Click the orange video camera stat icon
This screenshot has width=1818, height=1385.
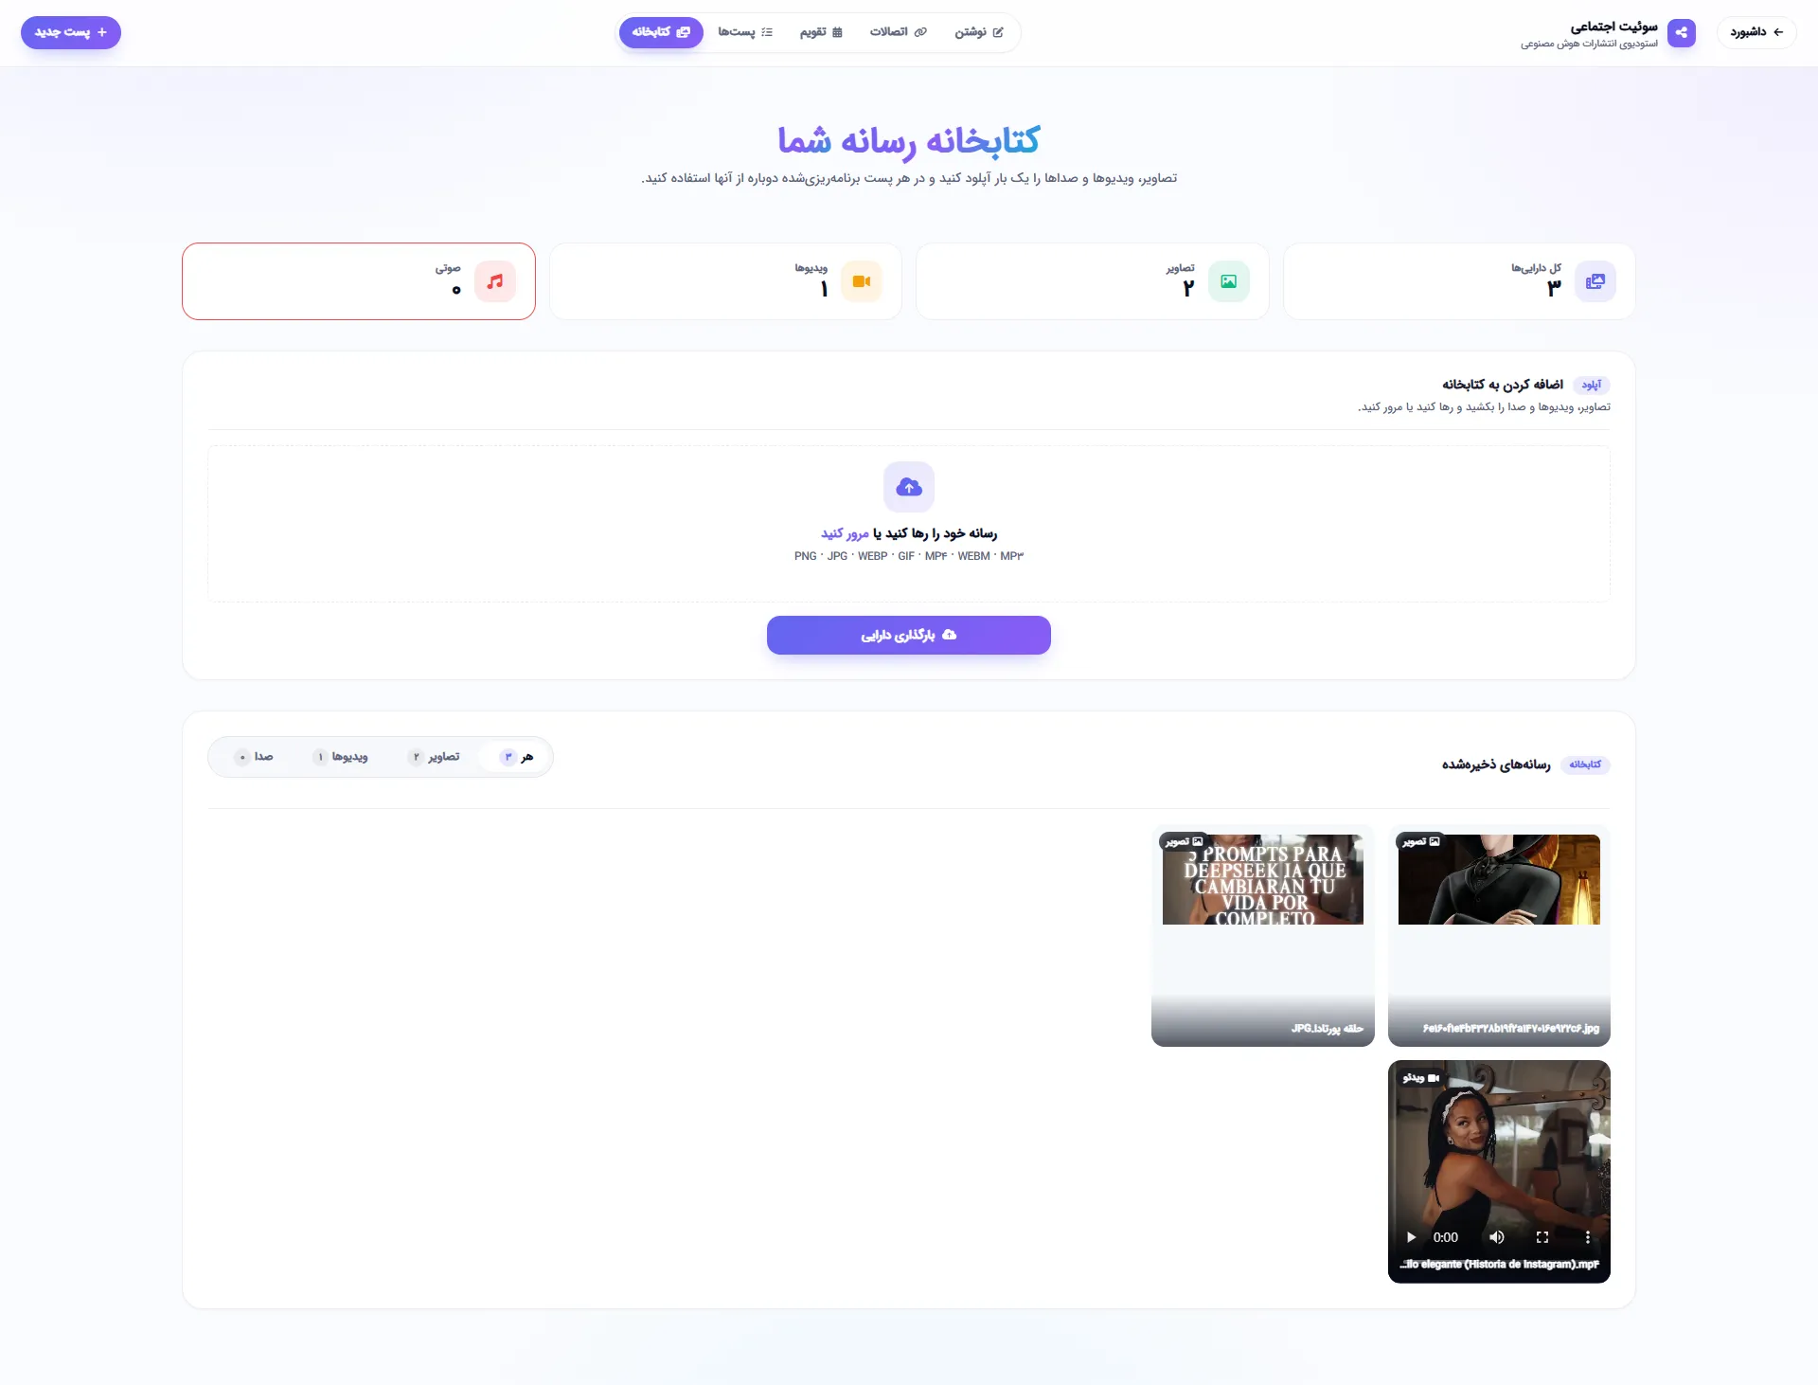pyautogui.click(x=862, y=281)
